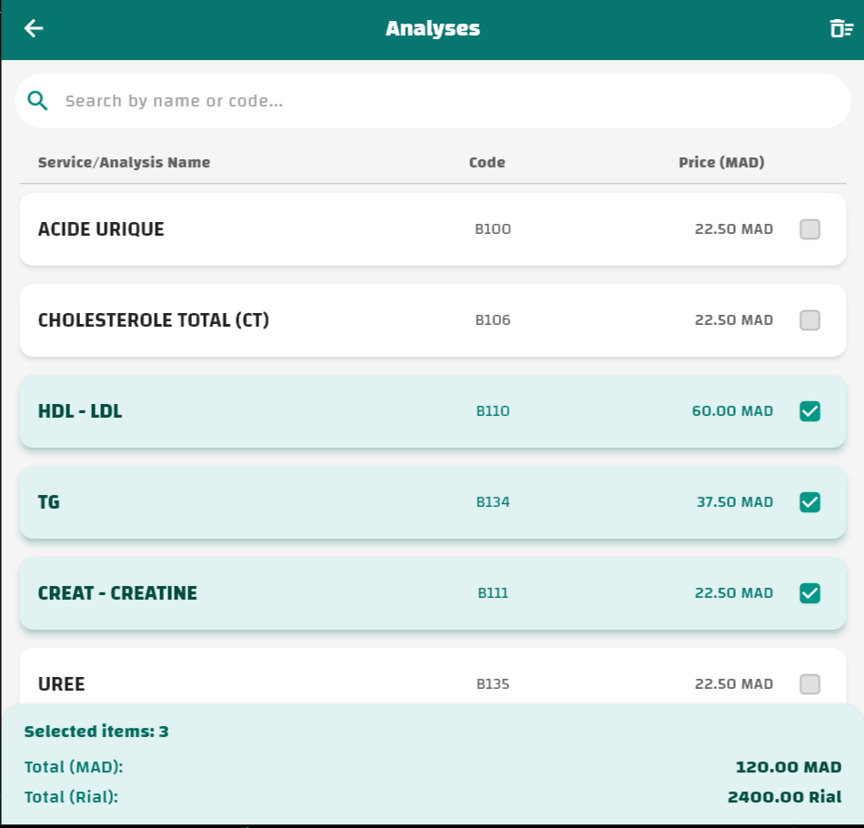This screenshot has height=828, width=864.
Task: Uncheck the CREAT - CREATINE checkbox
Action: (x=809, y=593)
